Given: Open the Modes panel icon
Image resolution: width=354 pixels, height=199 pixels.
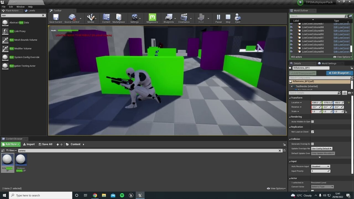Looking at the screenshot, I should pyautogui.click(x=91, y=17).
